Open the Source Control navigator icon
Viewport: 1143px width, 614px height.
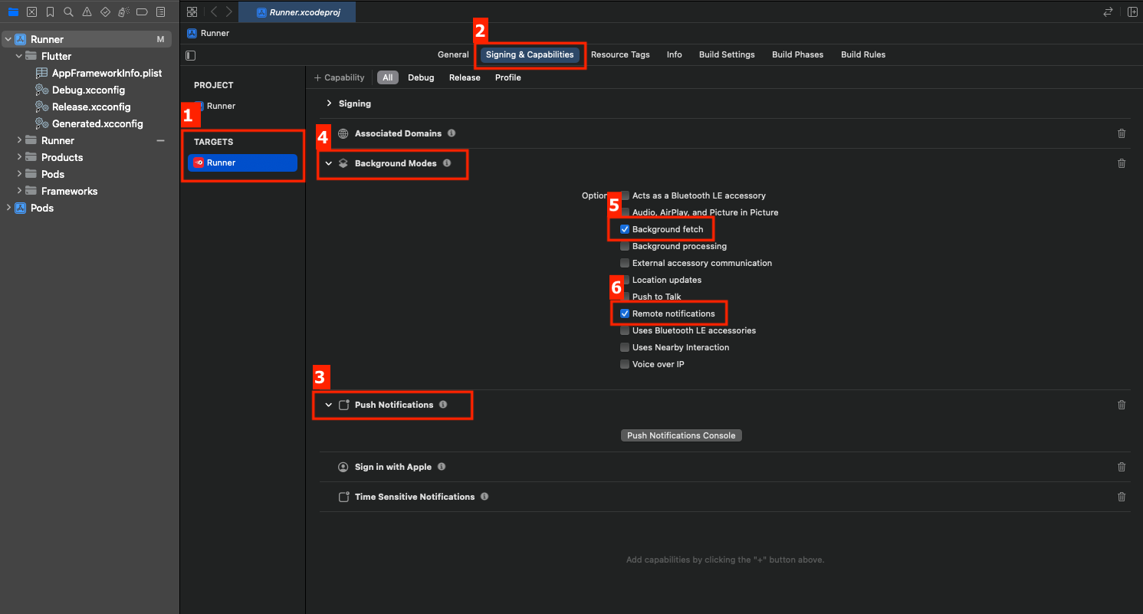[31, 12]
